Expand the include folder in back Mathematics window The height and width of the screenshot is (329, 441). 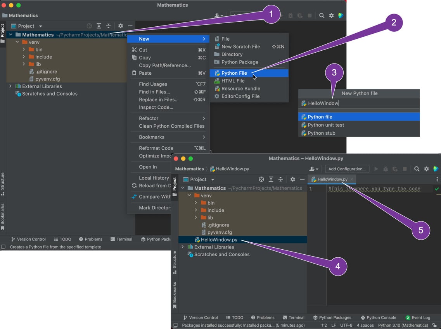point(24,57)
